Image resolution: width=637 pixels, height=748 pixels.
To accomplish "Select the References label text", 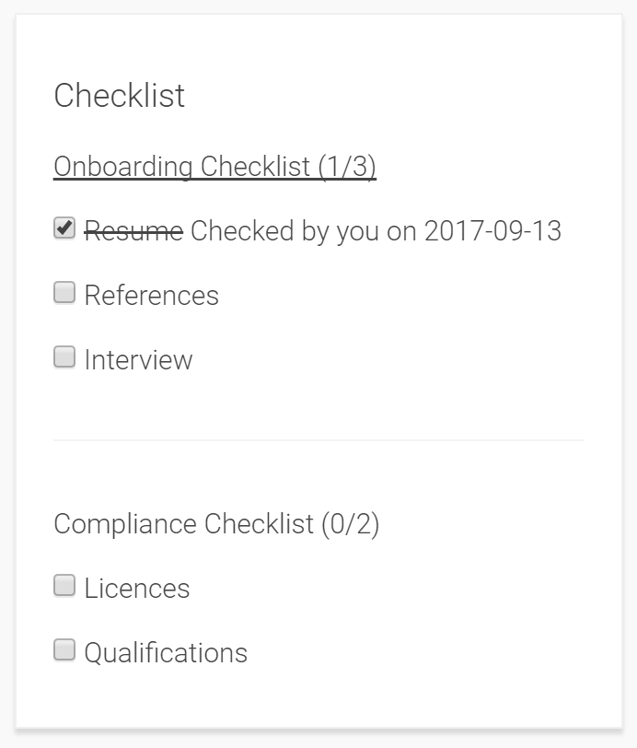I will click(152, 296).
